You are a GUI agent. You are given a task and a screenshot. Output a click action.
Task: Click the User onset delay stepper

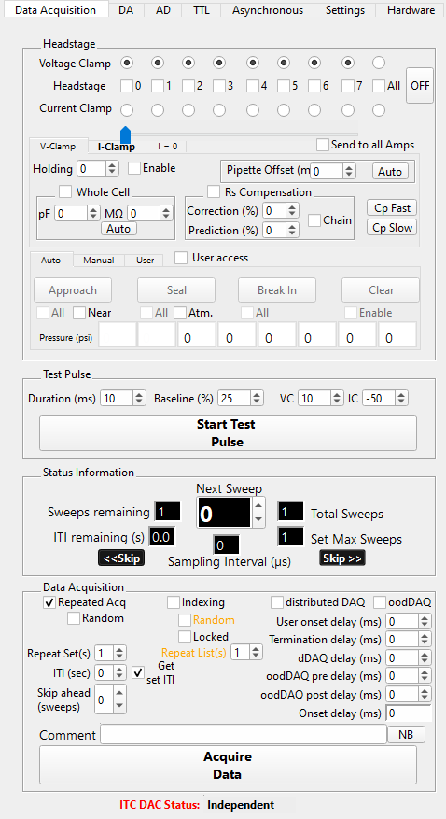[x=425, y=622]
